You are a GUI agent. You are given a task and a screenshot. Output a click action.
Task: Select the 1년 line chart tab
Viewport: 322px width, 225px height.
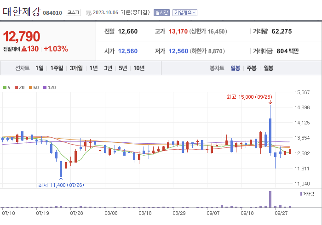click(93, 68)
